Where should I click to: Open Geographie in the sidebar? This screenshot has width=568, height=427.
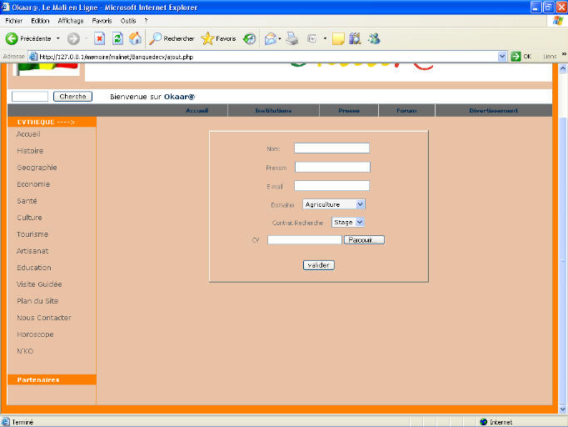(x=37, y=168)
